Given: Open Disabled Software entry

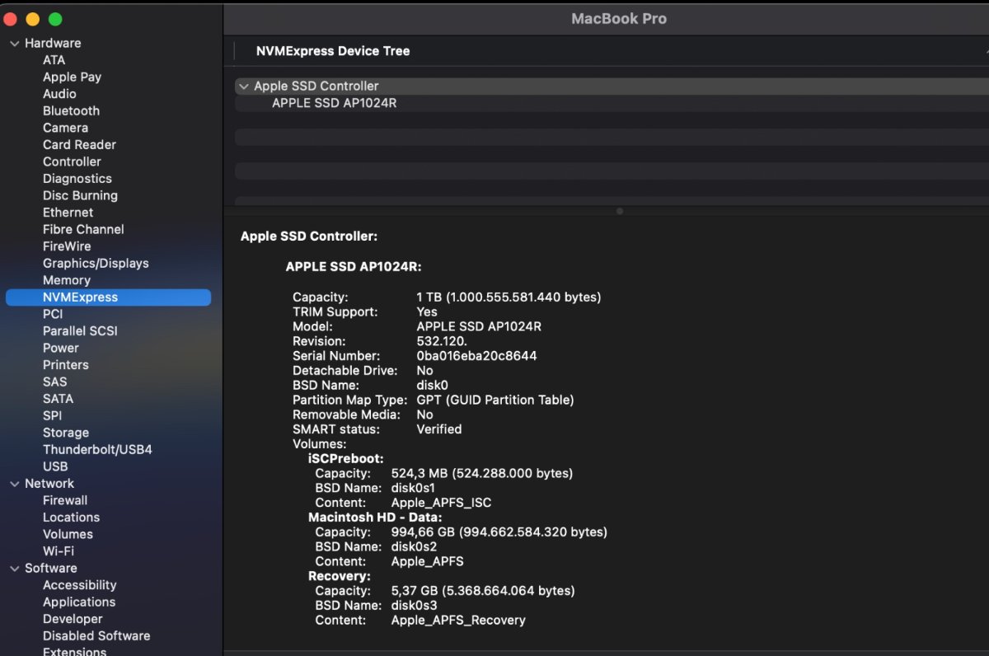Looking at the screenshot, I should (96, 636).
